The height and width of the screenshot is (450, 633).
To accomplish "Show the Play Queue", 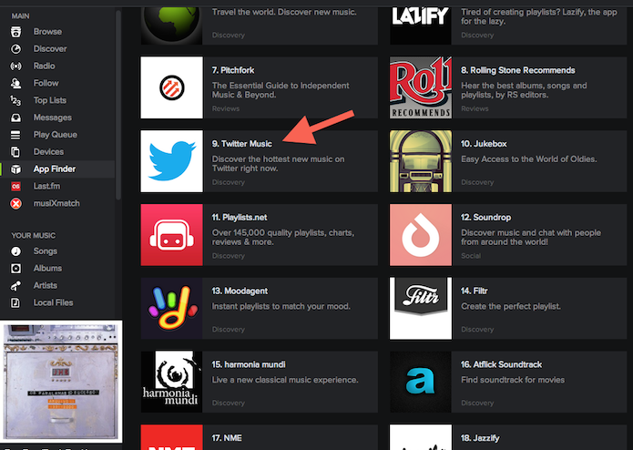I will (x=55, y=135).
